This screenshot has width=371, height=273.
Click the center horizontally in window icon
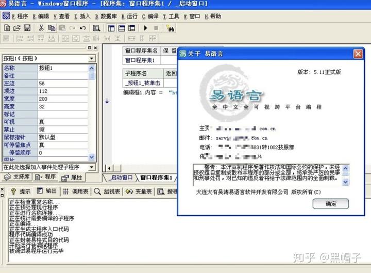65,38
